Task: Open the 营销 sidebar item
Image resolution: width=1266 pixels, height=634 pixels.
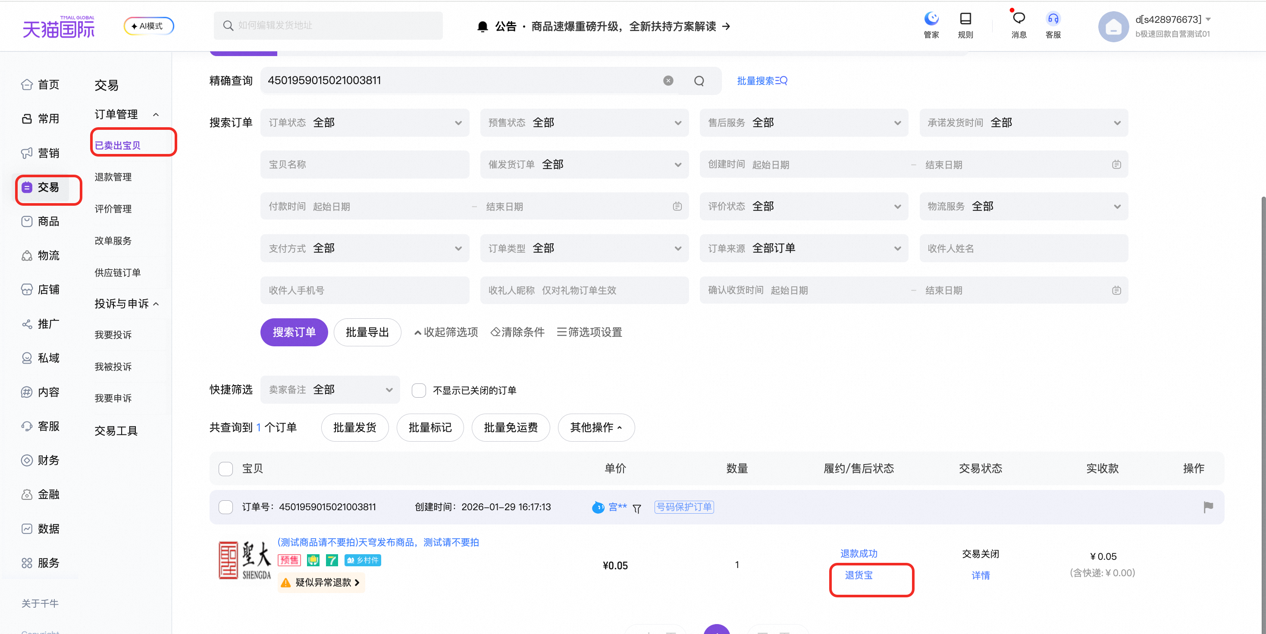Action: point(41,153)
